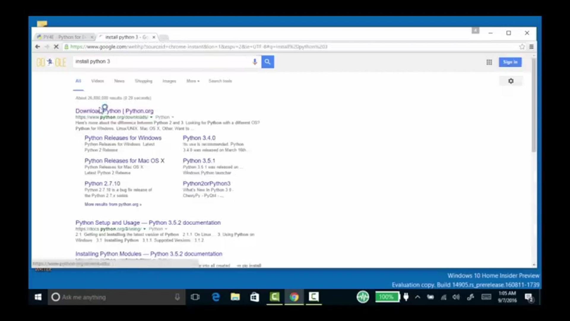This screenshot has height=321, width=570.
Task: Click the Sign in button
Action: coord(510,62)
